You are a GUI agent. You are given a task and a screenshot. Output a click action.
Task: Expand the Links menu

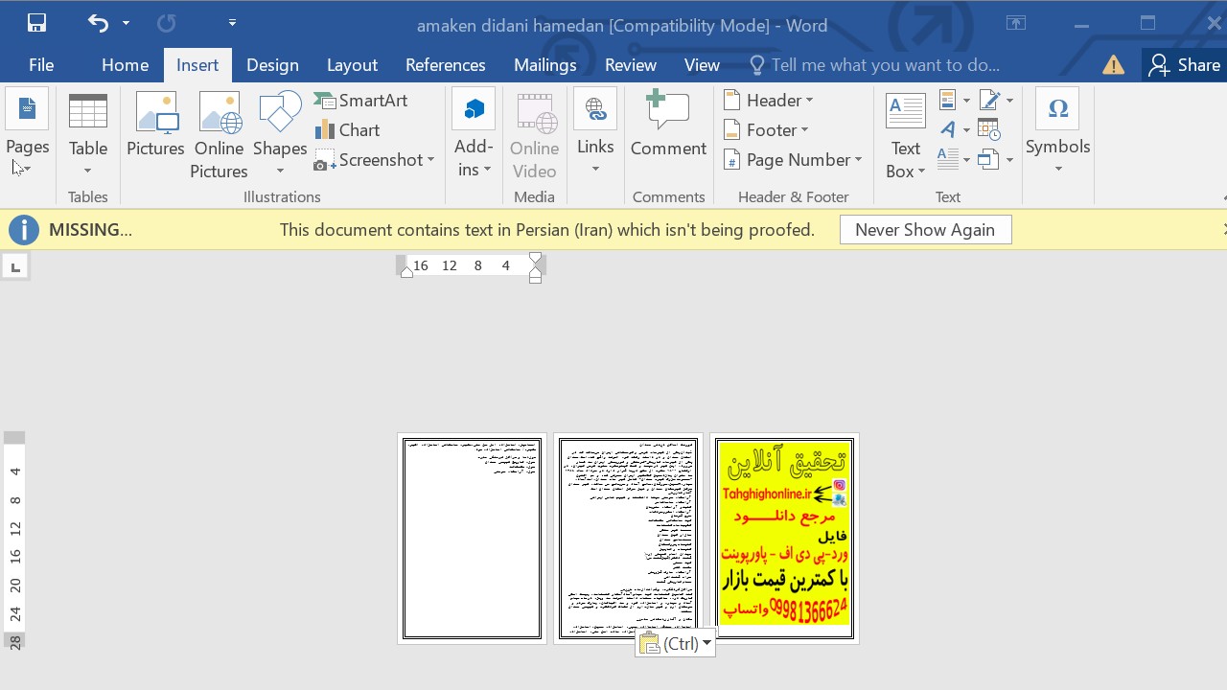595,134
